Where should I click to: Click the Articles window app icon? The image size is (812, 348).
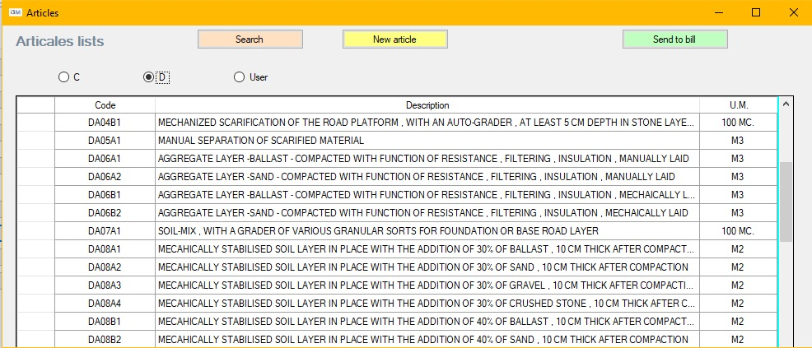14,12
